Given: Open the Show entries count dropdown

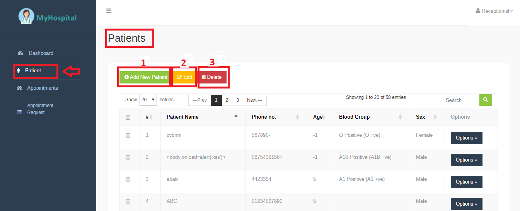Looking at the screenshot, I should (x=148, y=100).
